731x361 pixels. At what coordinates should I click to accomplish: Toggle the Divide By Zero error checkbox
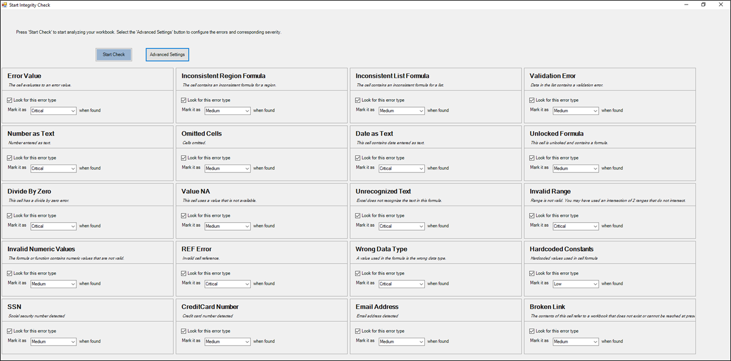tap(10, 216)
